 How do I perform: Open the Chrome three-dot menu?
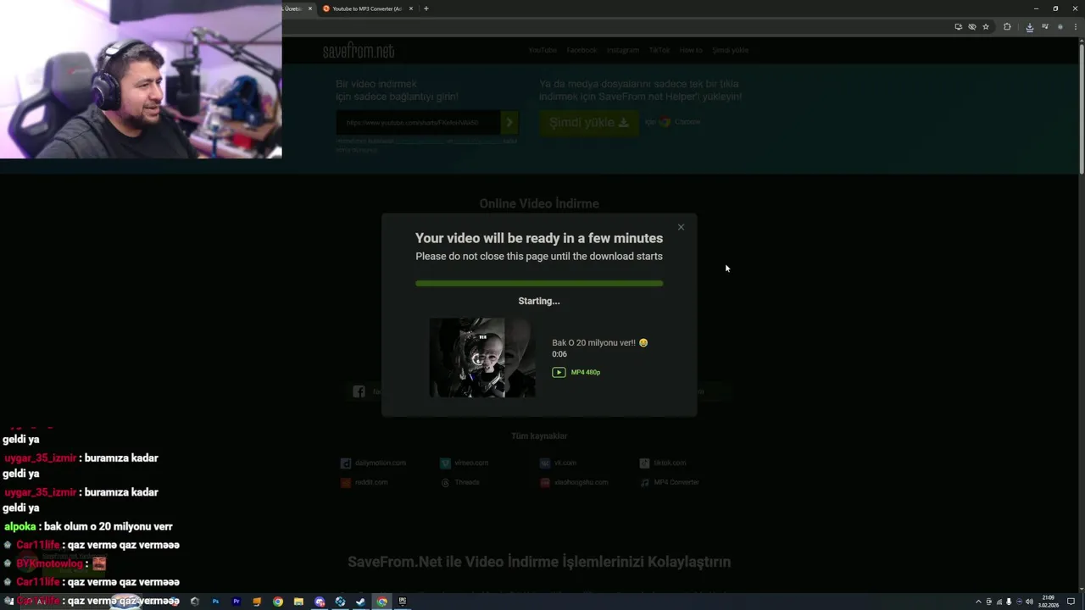click(1075, 27)
